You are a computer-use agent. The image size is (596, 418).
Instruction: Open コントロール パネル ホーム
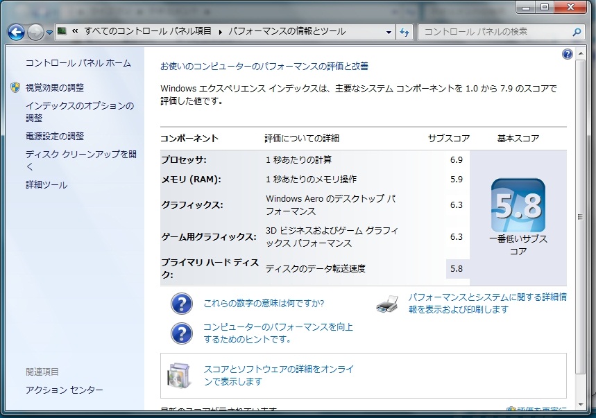coord(78,63)
